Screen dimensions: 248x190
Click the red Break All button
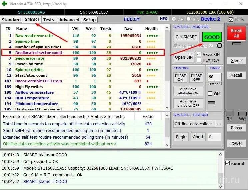click(236, 33)
